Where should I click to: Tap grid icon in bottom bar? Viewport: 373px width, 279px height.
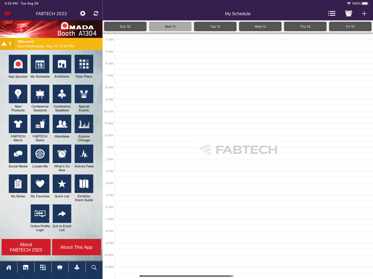[43, 268]
